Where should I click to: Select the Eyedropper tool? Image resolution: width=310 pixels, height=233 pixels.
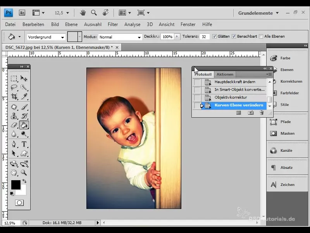click(x=24, y=96)
